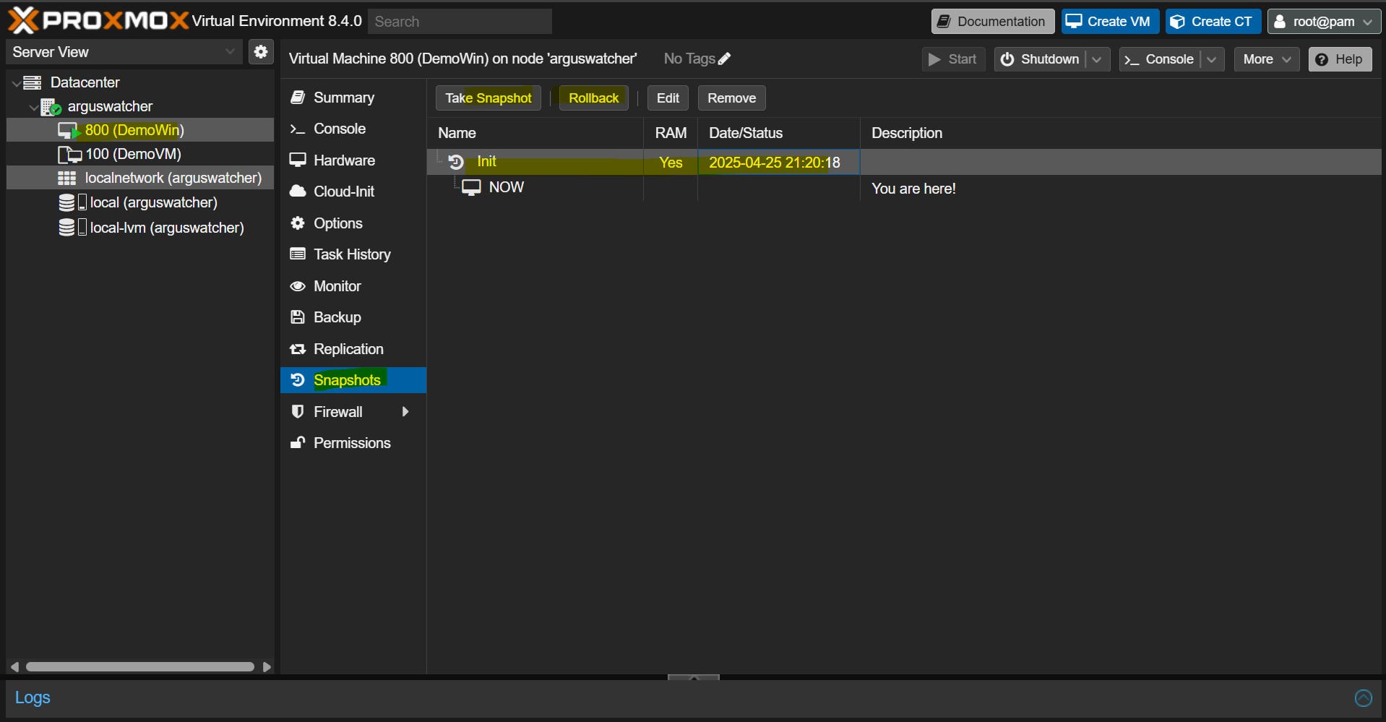The width and height of the screenshot is (1386, 722).
Task: Click the Documentation button
Action: point(992,22)
